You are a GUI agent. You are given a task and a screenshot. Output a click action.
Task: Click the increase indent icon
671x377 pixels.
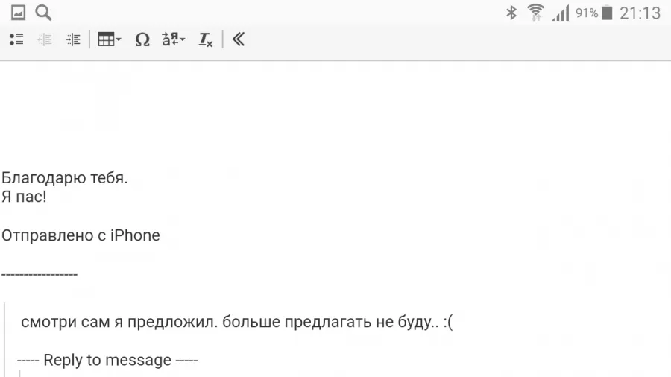coord(73,39)
